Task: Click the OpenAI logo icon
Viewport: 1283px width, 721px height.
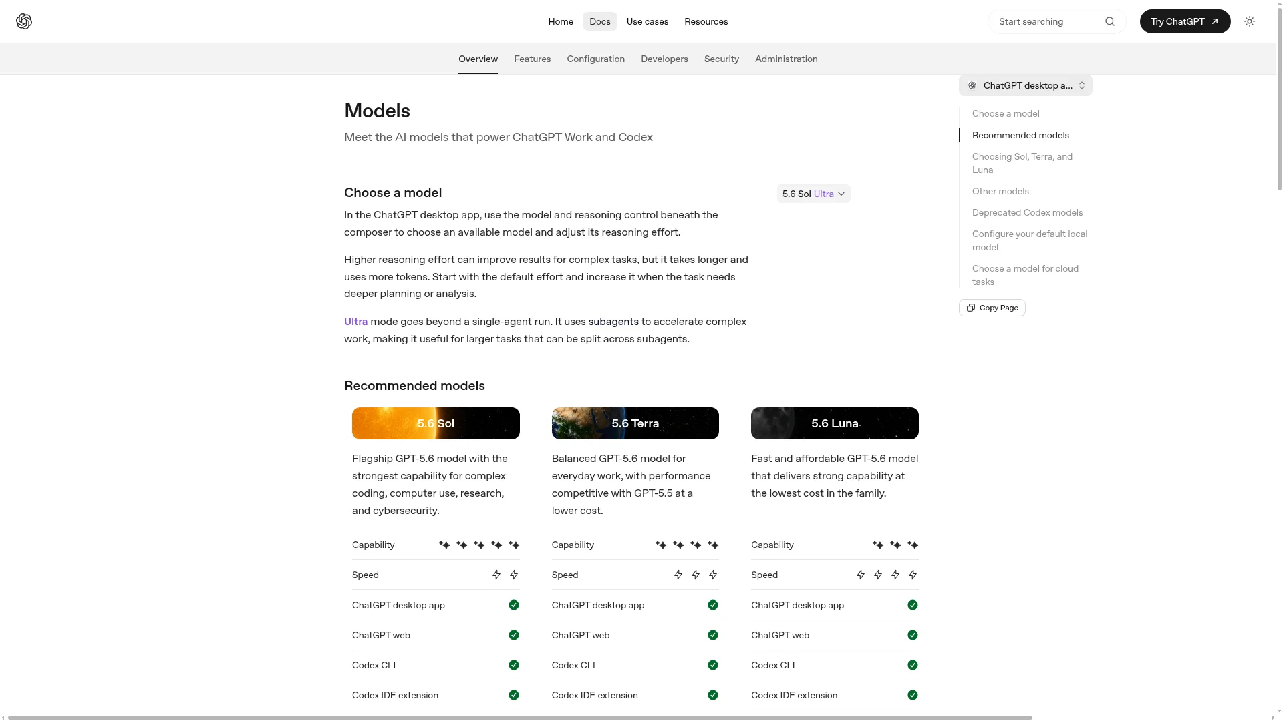Action: coord(24,21)
